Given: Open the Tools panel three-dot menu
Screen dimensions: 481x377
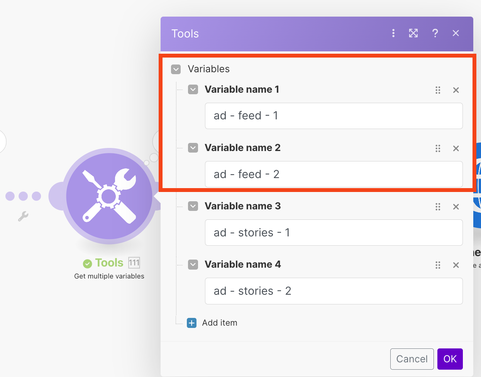Looking at the screenshot, I should click(393, 33).
